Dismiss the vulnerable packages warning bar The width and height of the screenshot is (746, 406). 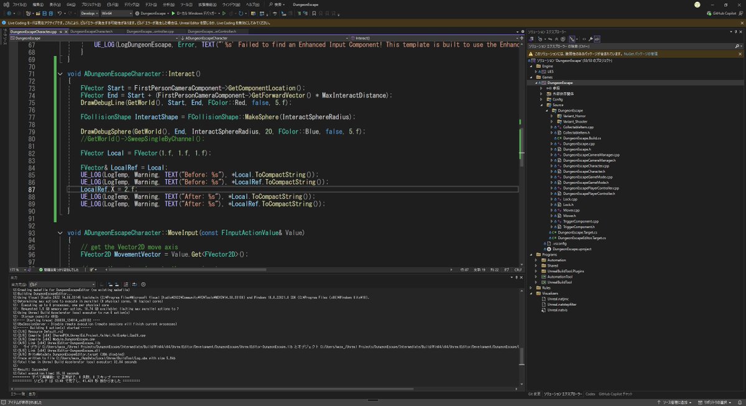(740, 53)
